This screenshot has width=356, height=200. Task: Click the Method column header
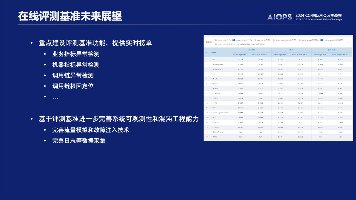(214, 52)
